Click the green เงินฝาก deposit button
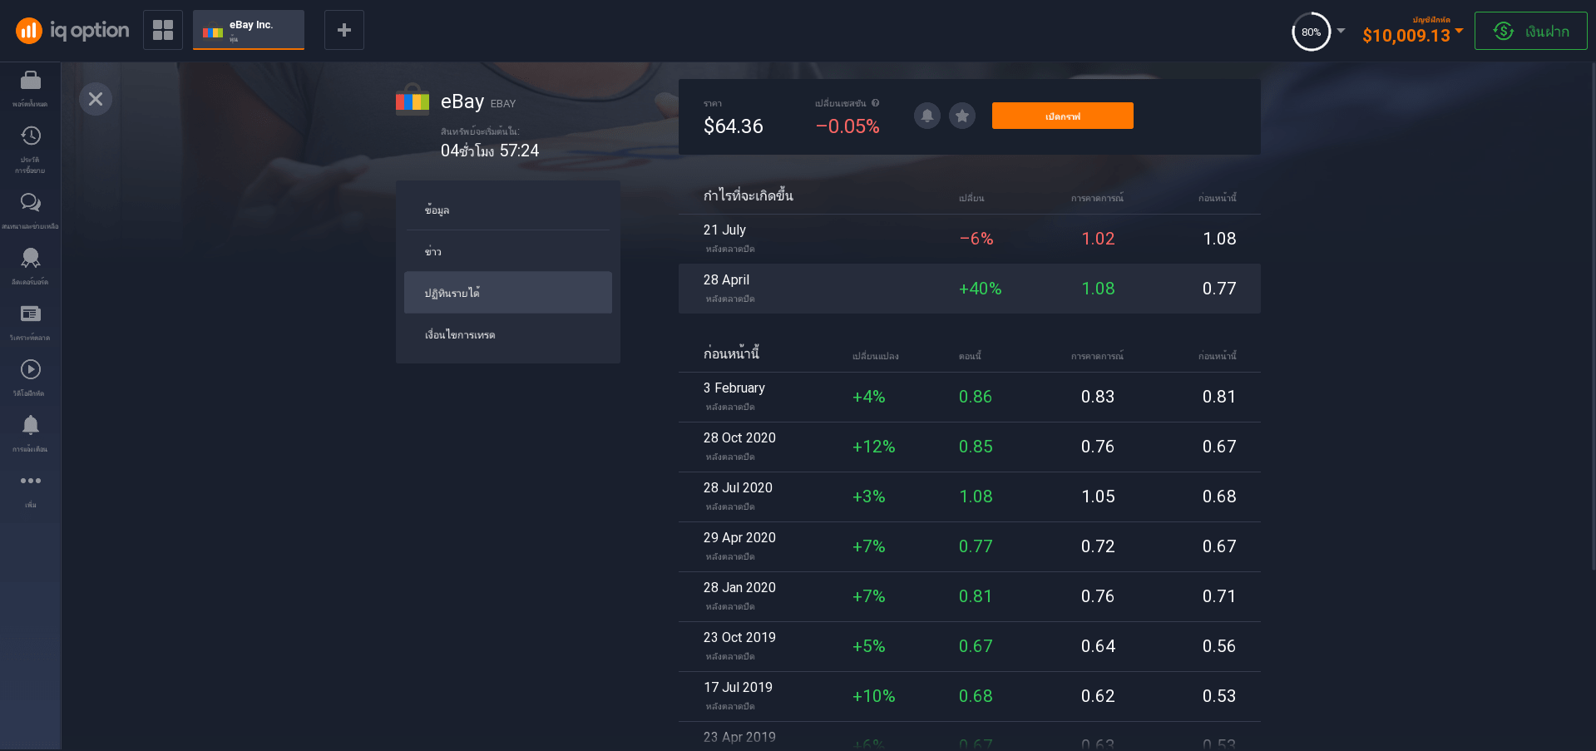 click(x=1530, y=31)
